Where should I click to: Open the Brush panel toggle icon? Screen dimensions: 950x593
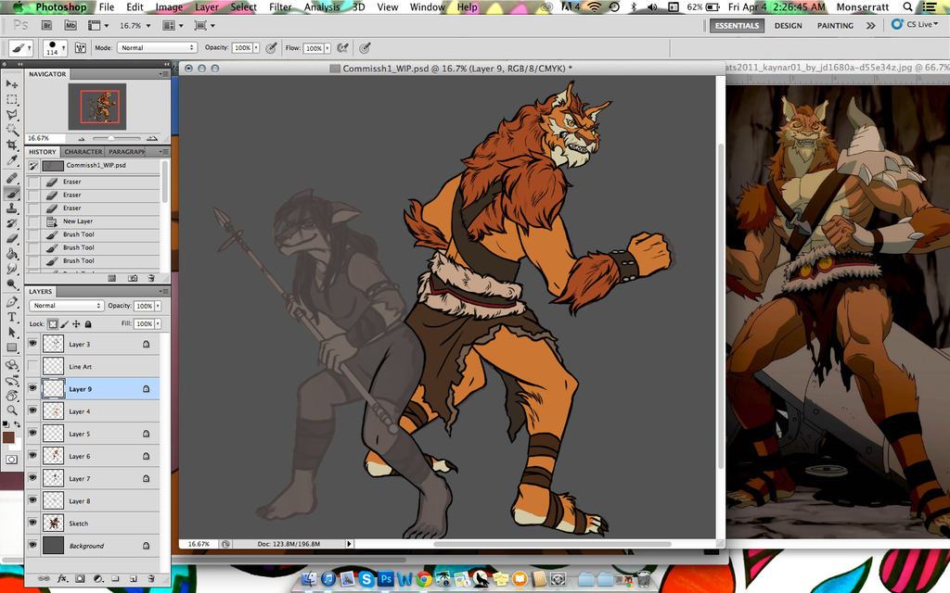coord(80,48)
